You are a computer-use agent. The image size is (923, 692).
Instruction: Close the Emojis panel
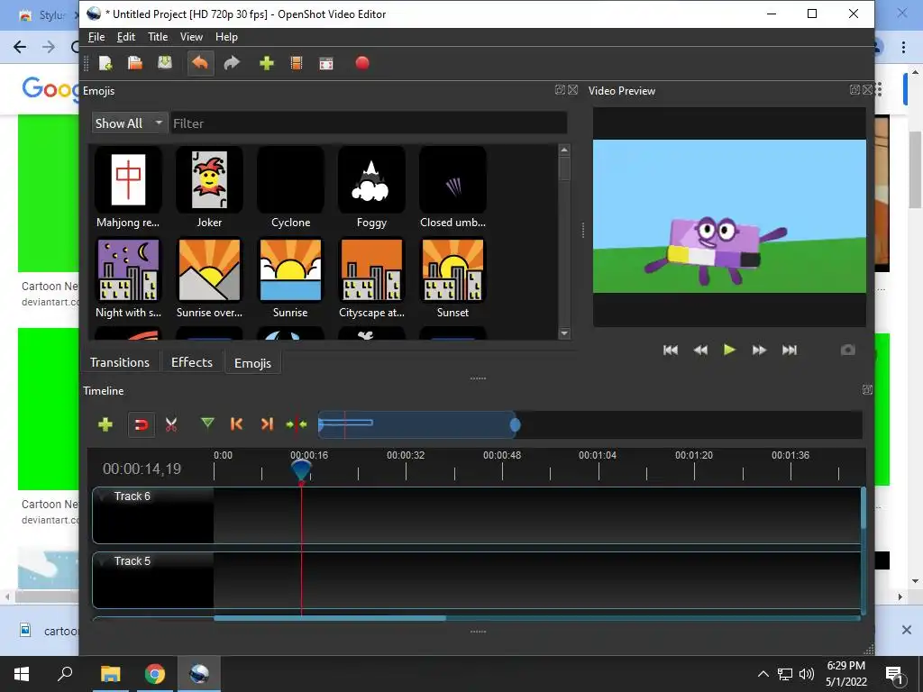click(x=572, y=89)
